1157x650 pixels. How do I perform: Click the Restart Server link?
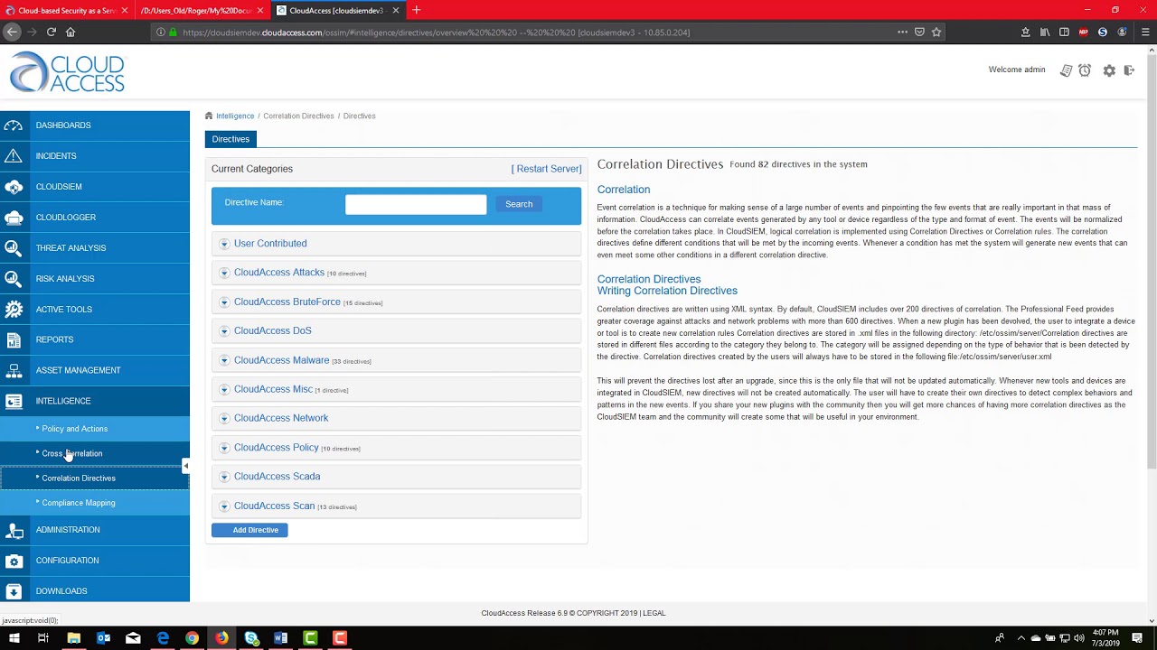(546, 169)
